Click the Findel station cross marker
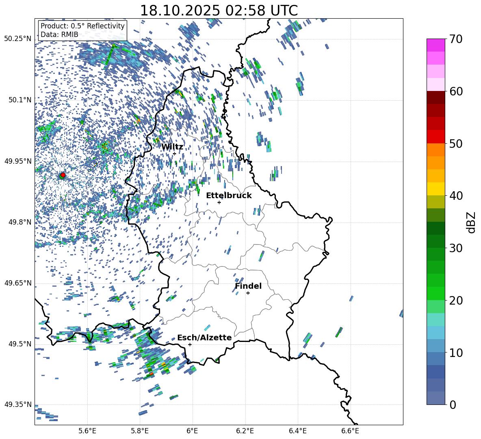The height and width of the screenshot is (439, 481). click(x=248, y=293)
